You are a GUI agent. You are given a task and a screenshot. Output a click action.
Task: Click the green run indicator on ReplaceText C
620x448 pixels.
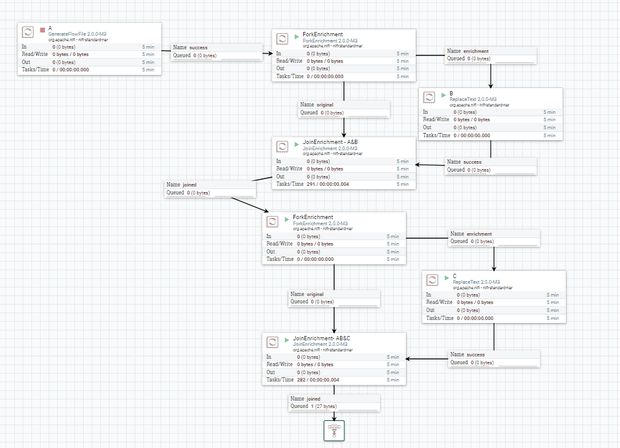[446, 279]
